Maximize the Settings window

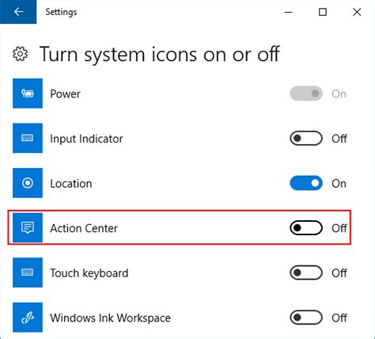point(323,12)
